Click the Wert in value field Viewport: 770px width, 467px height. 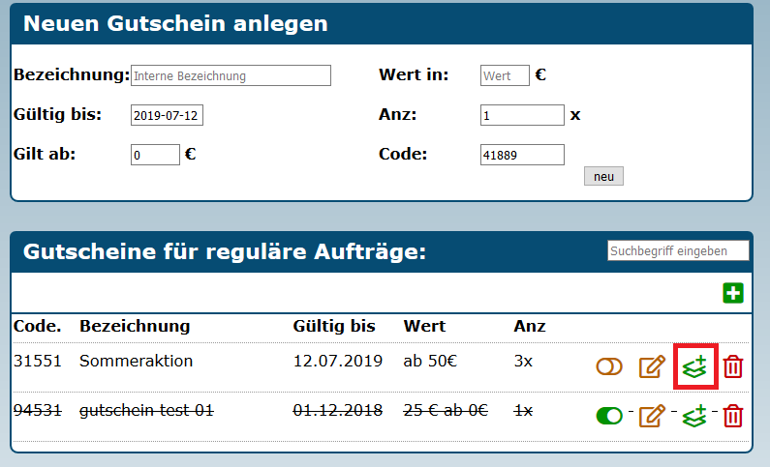(x=505, y=75)
